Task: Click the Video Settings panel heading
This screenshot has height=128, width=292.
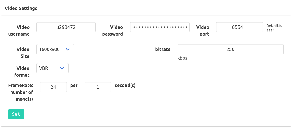Action: pyautogui.click(x=21, y=8)
